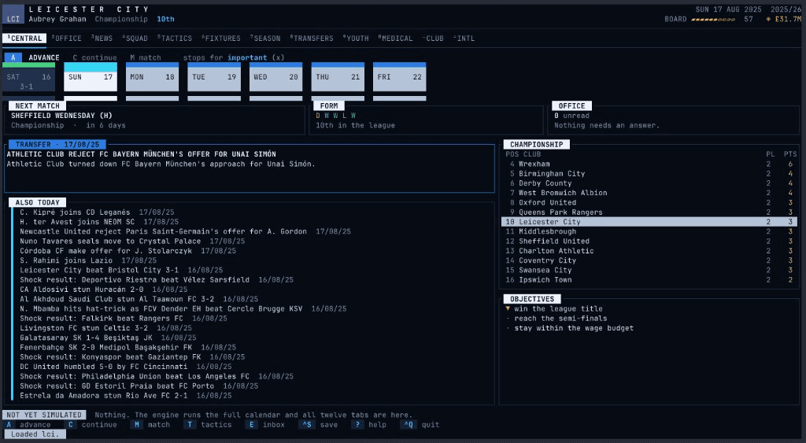Click the bottom C continue key icon
This screenshot has height=443, width=806.
pos(70,424)
